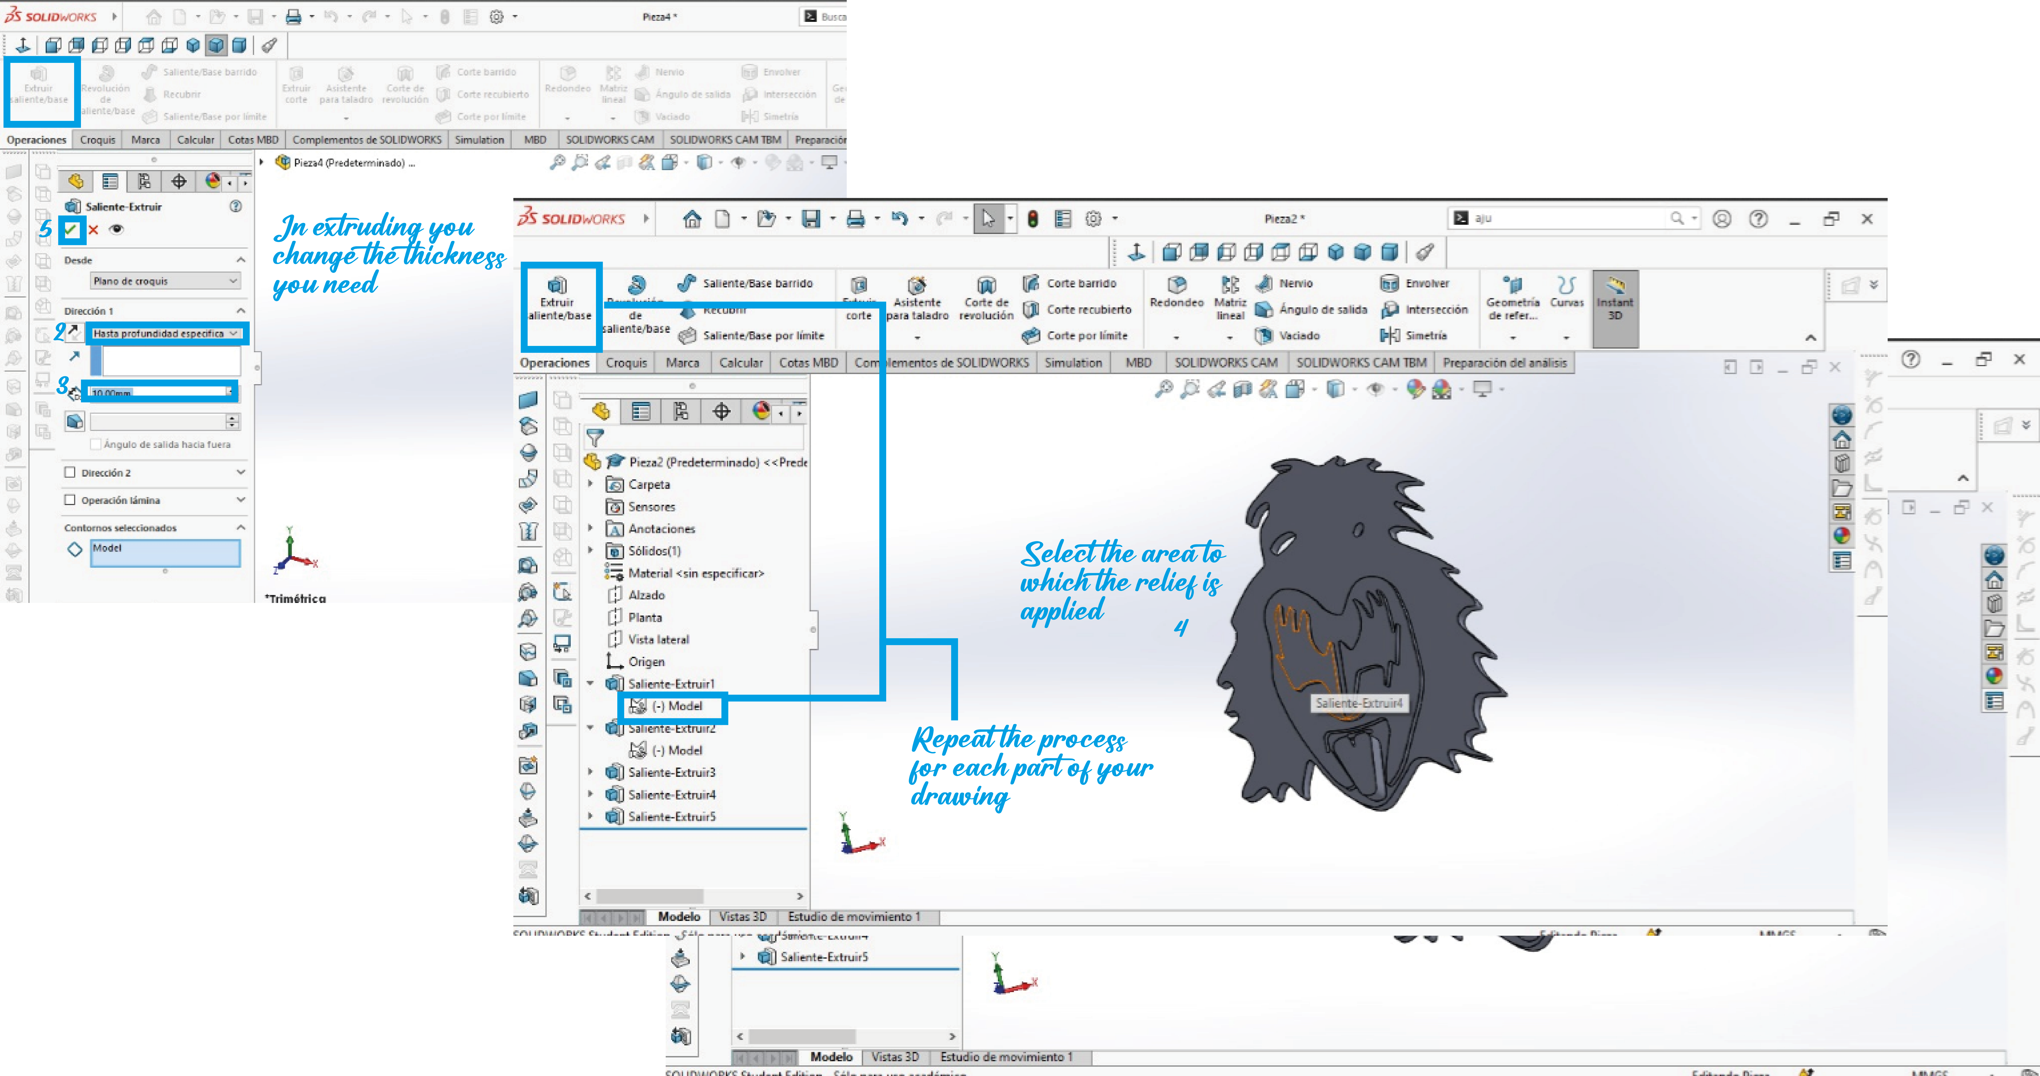
Task: Expand Saliente-Extruir3 in Pieza2 tree
Action: click(x=590, y=772)
